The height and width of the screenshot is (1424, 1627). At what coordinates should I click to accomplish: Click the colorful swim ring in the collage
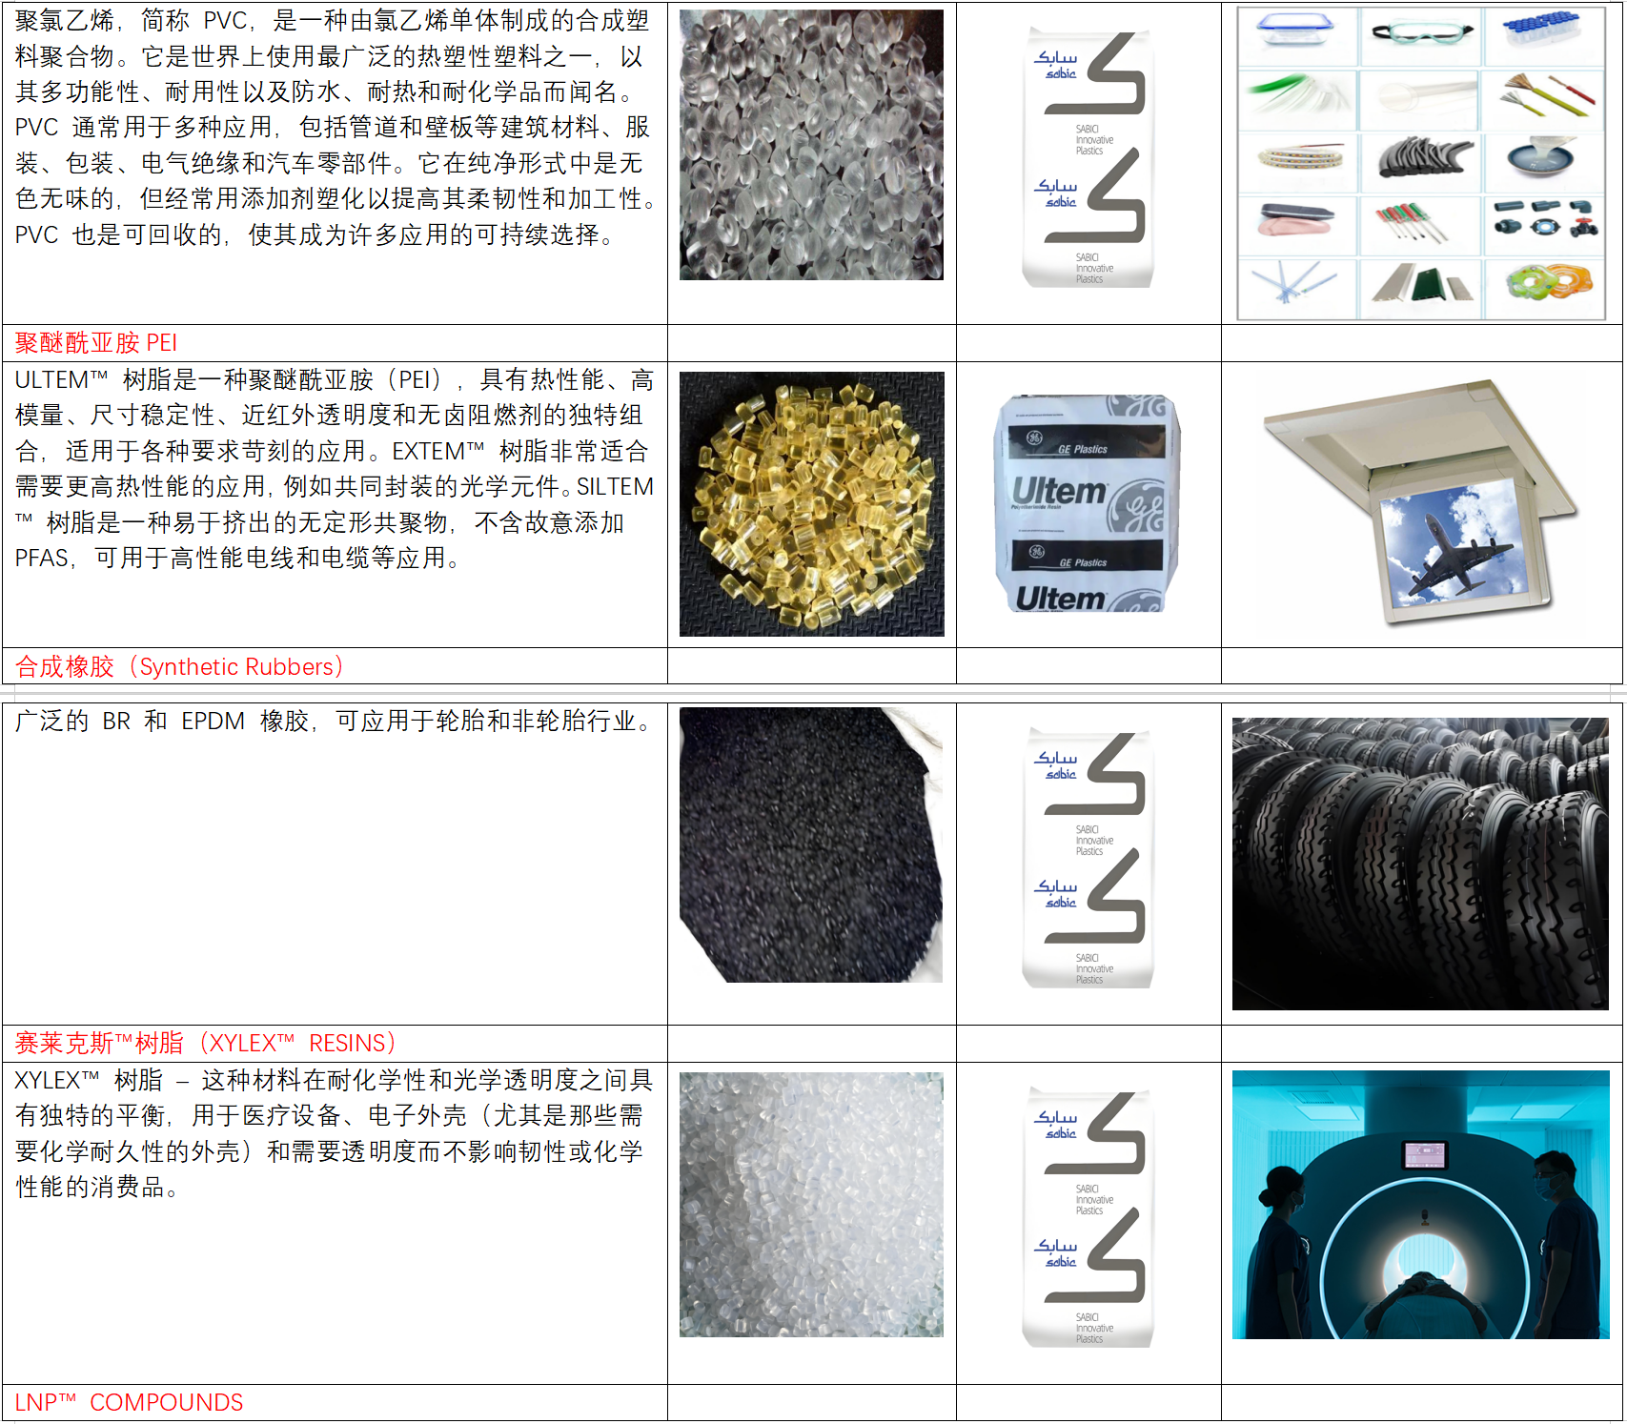click(x=1545, y=284)
